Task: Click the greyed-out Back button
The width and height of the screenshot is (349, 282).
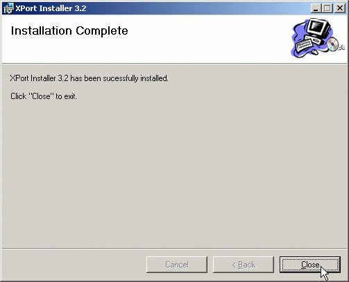Action: (x=244, y=265)
